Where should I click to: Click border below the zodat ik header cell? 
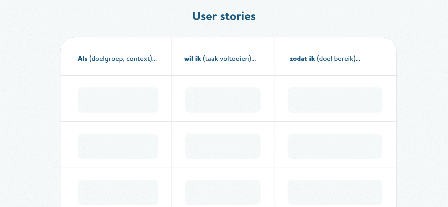[x=335, y=76]
